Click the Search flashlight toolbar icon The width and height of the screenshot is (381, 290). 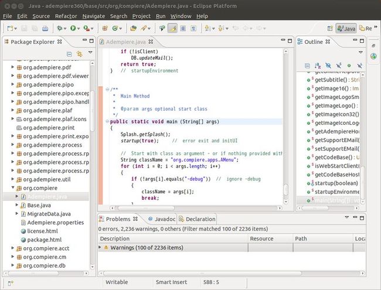144,29
